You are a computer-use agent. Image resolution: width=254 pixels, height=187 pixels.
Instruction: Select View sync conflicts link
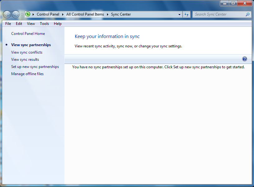(27, 52)
